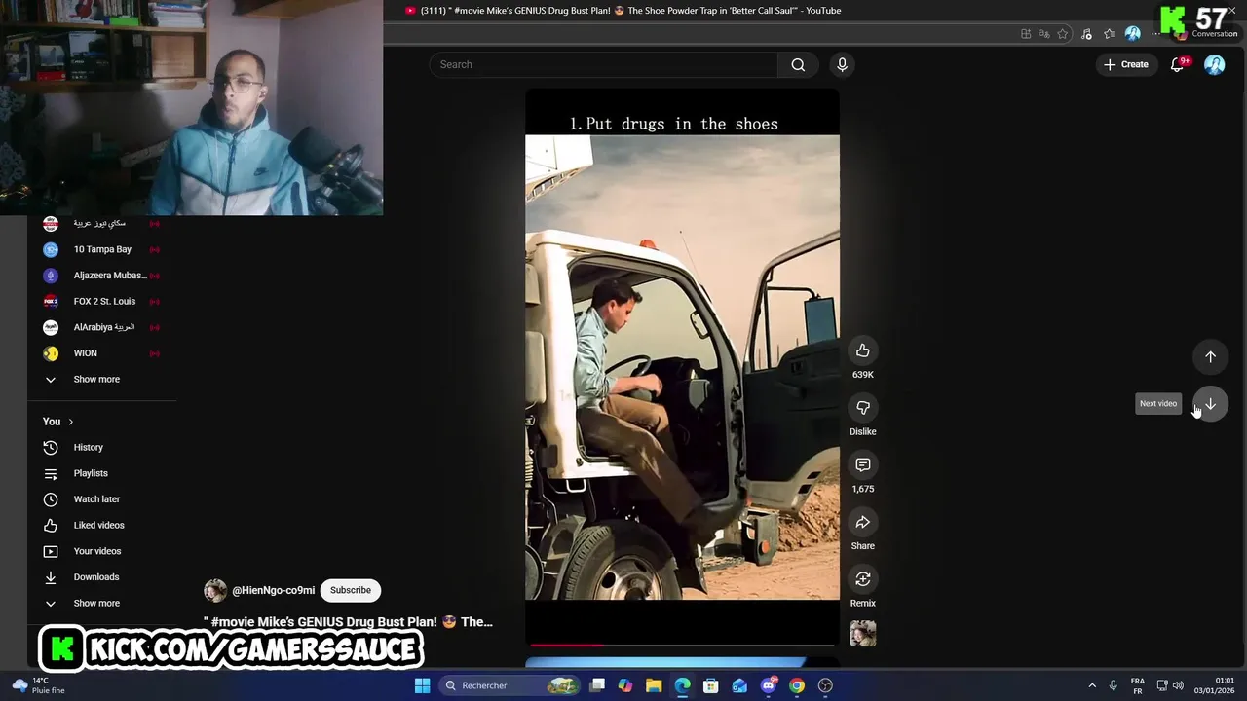
Task: Open @HienNgo-co9mi channel name link
Action: (273, 590)
